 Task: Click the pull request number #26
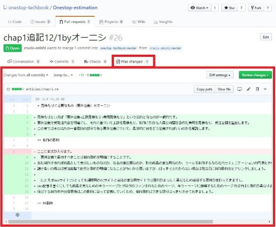[x=115, y=38]
